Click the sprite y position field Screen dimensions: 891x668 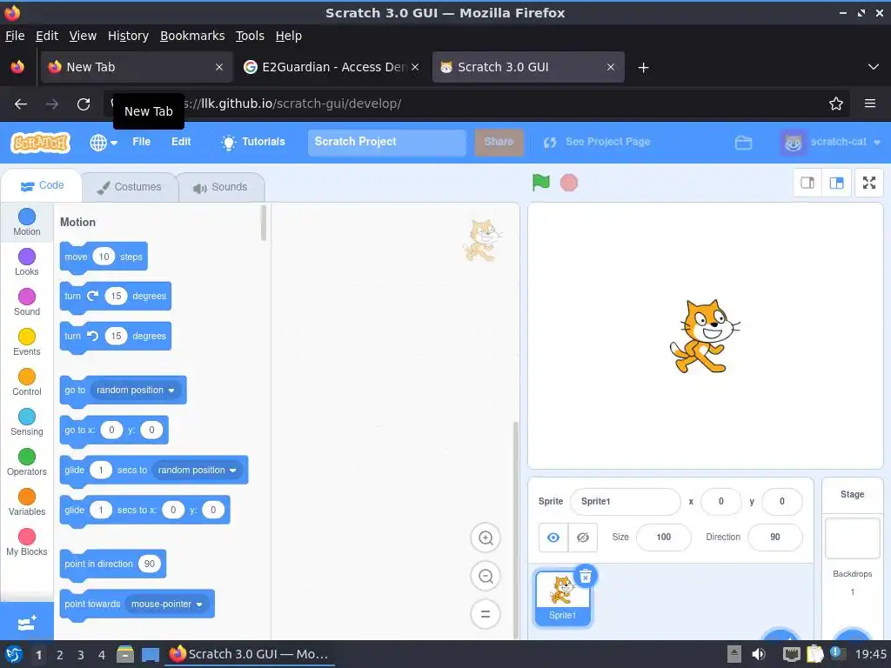pos(782,502)
